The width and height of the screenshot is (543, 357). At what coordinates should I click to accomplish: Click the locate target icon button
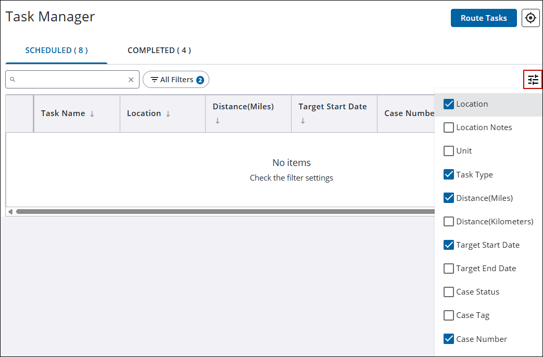(x=530, y=18)
